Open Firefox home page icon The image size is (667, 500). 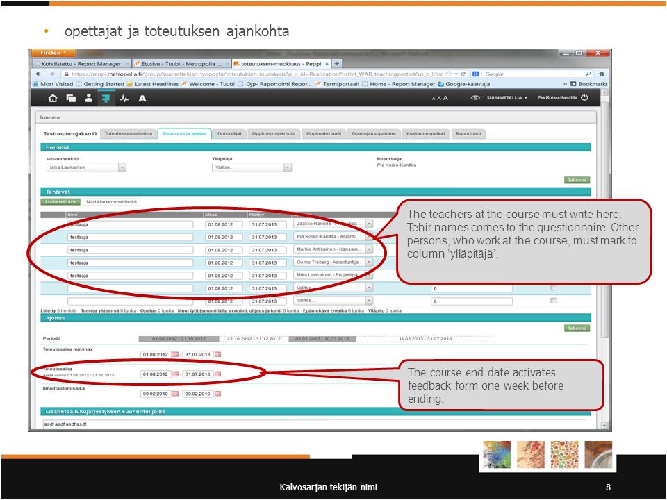tap(602, 74)
